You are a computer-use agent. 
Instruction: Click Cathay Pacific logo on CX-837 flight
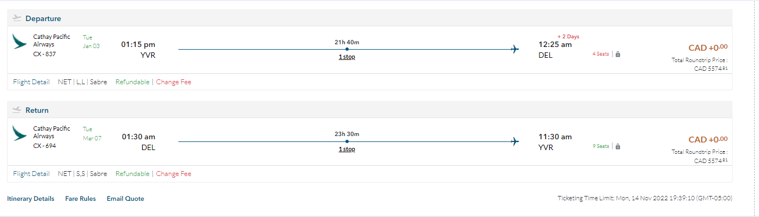pos(20,42)
